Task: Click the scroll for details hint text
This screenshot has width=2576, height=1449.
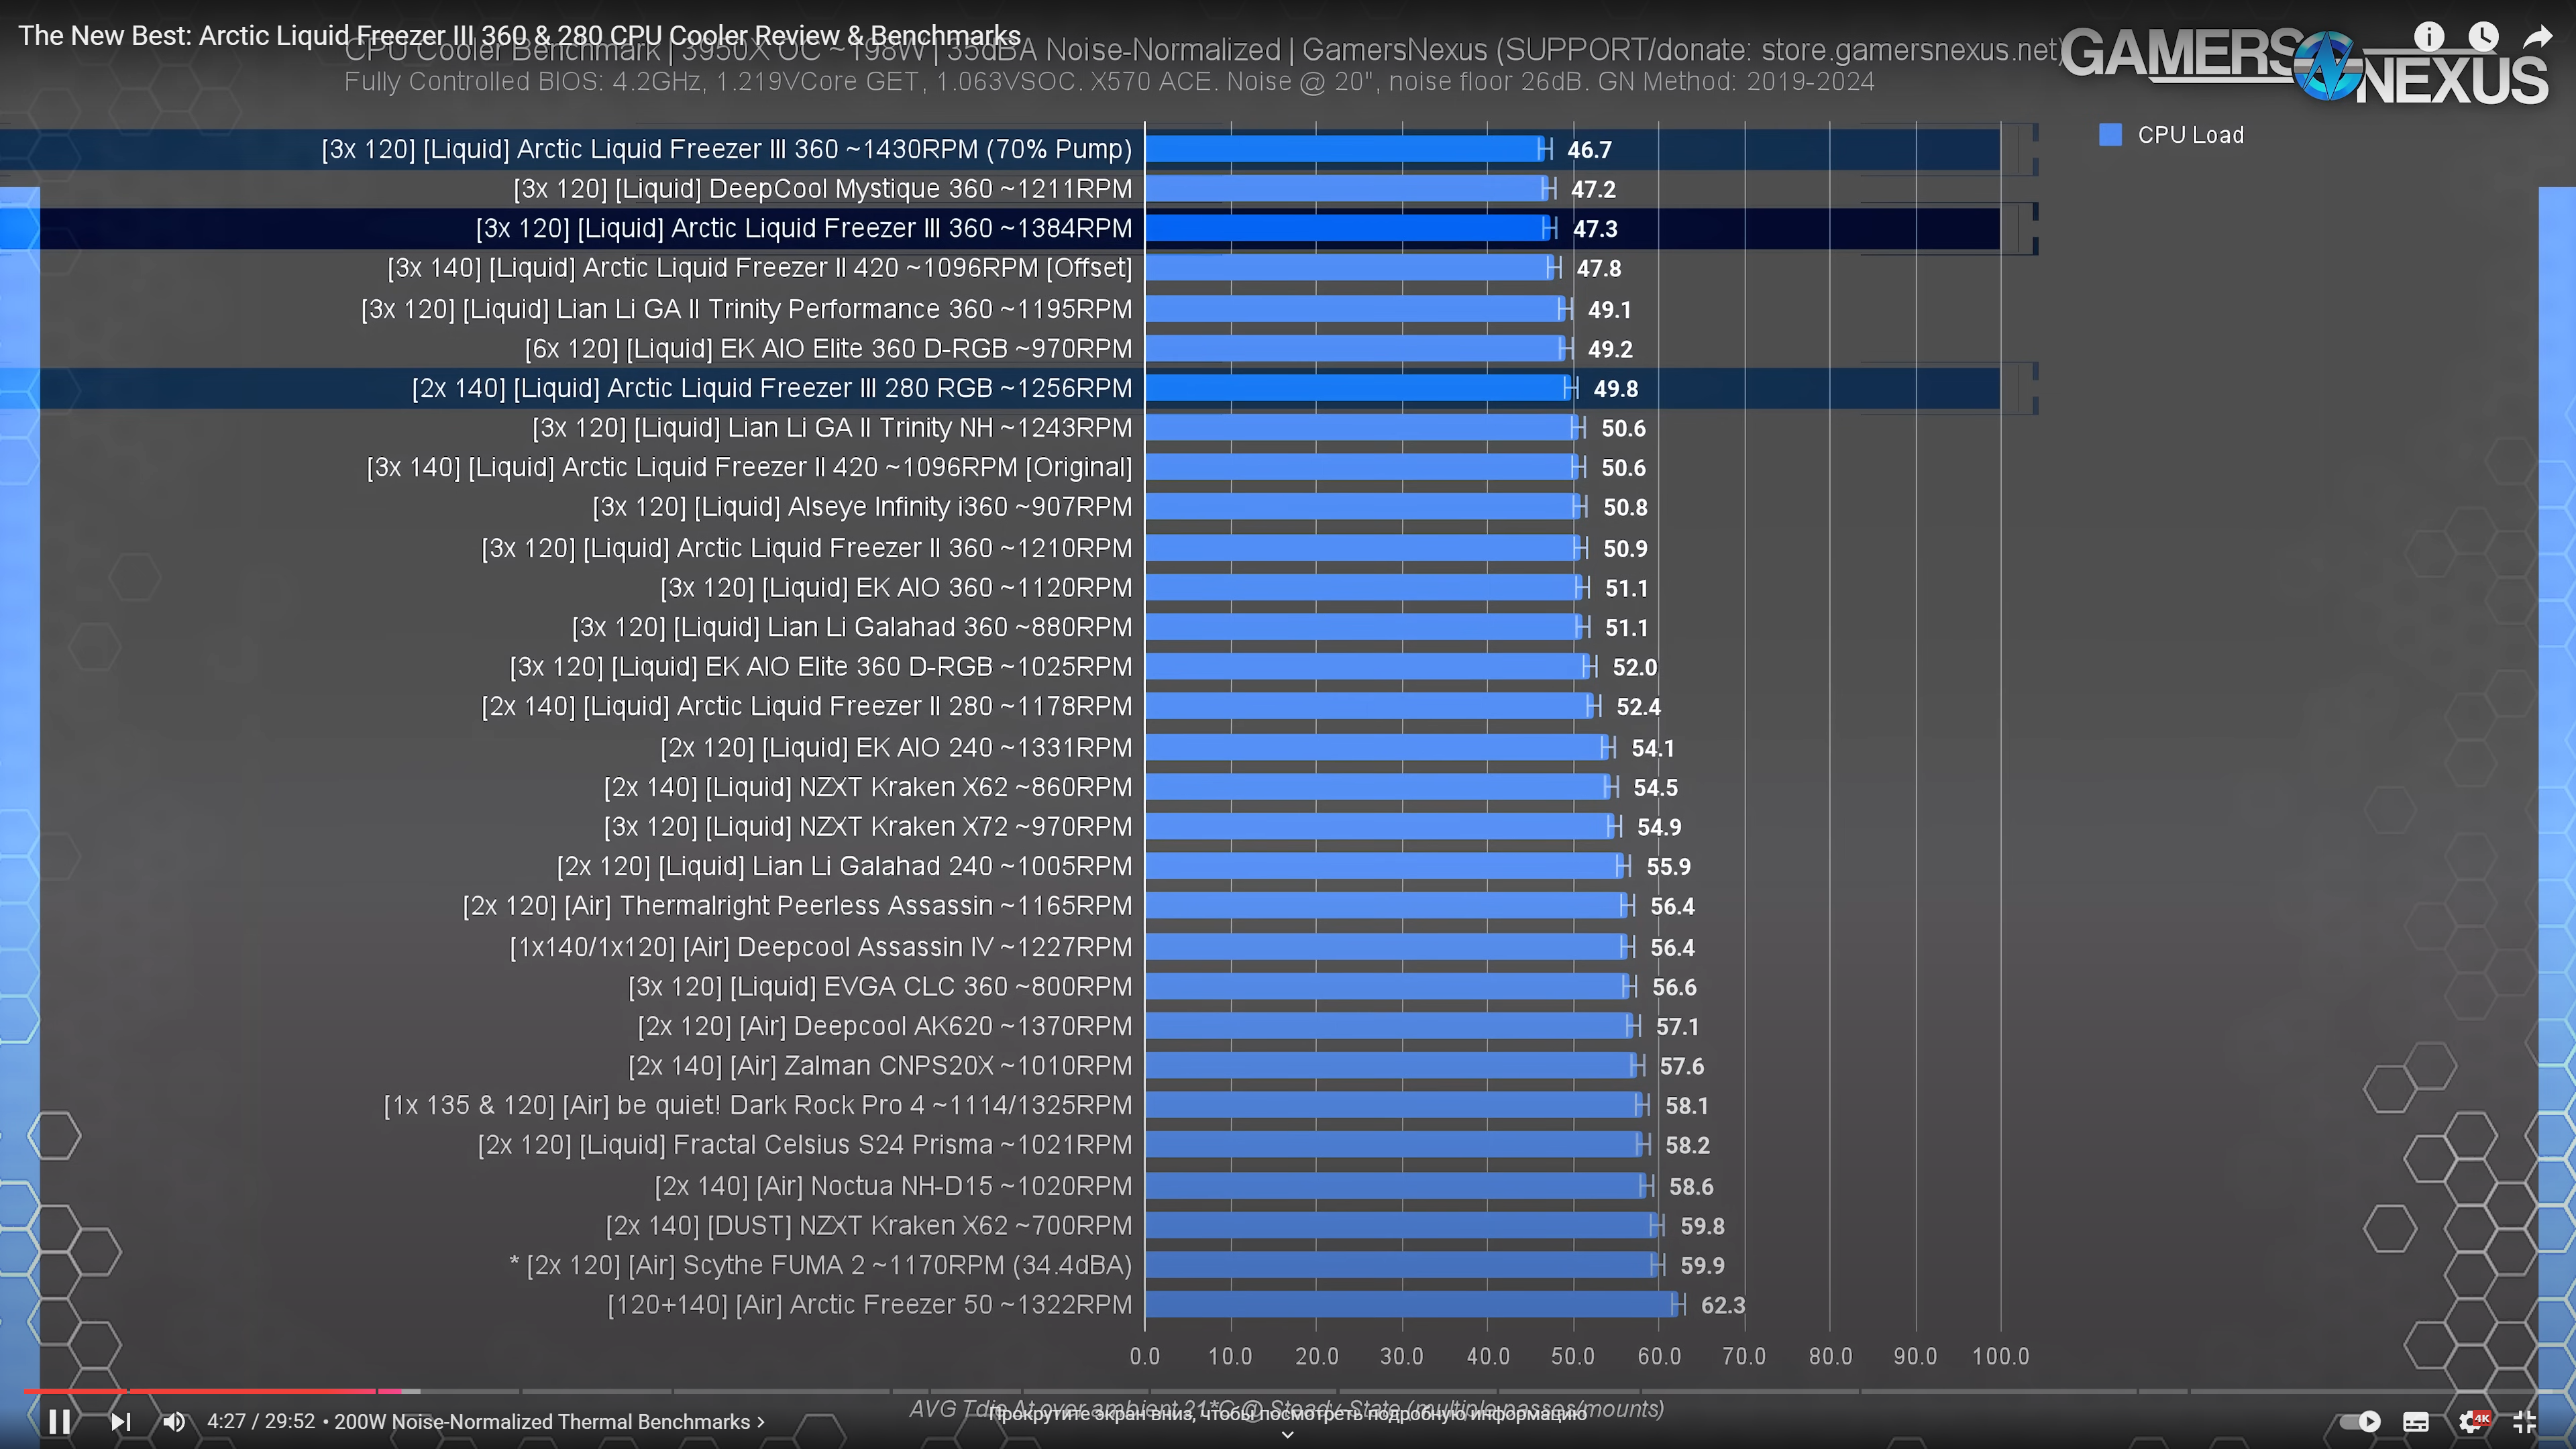Action: 1287,1413
